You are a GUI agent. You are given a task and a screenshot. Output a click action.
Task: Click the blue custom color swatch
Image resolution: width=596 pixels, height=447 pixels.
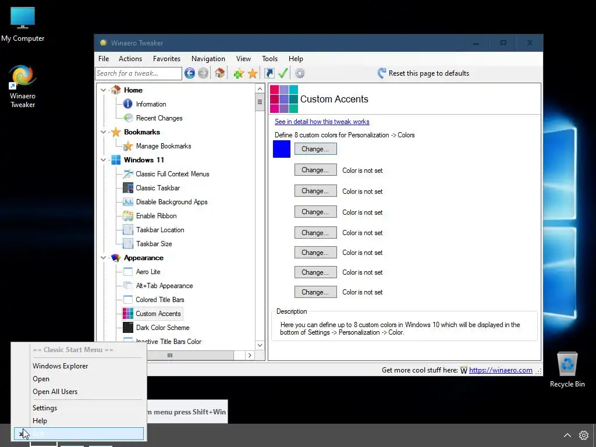pos(282,149)
